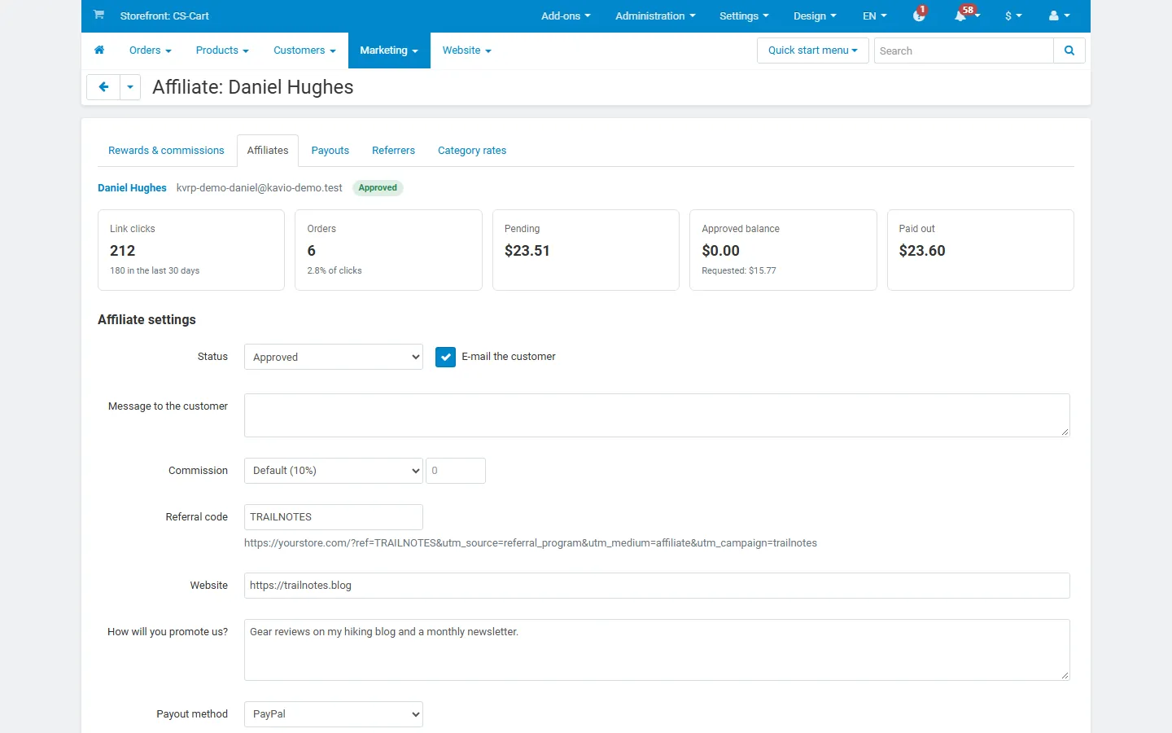Open the Design menu

click(815, 15)
